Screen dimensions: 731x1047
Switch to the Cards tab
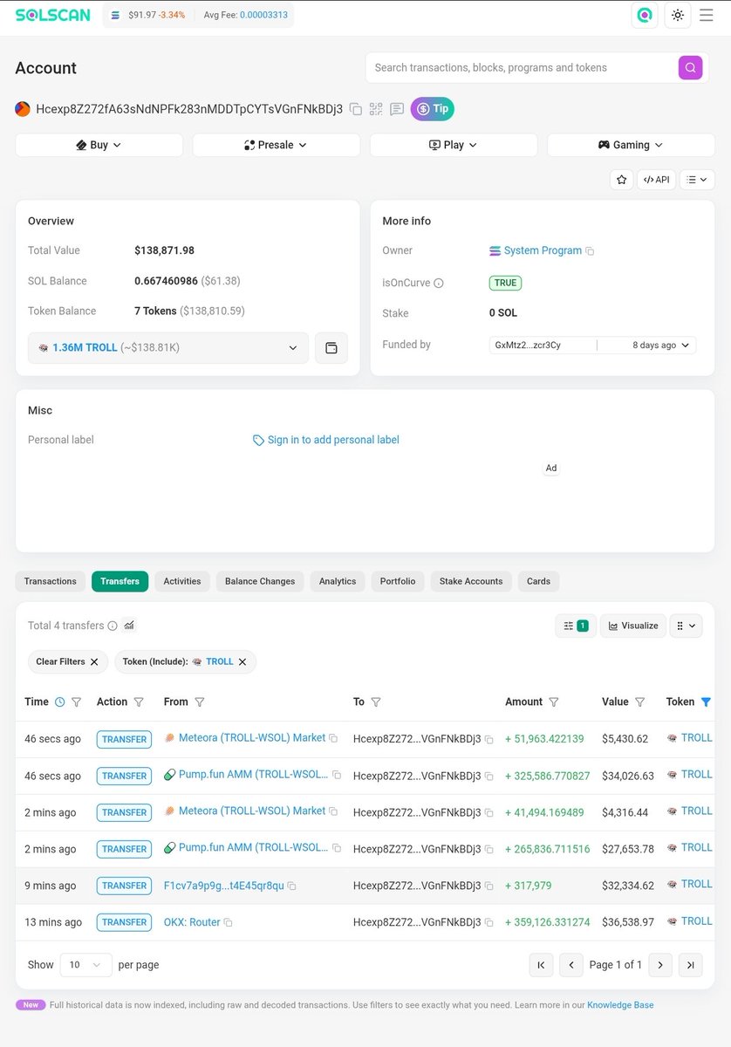coord(538,581)
